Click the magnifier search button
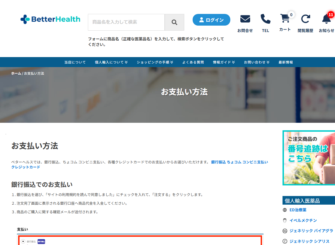 [174, 22]
